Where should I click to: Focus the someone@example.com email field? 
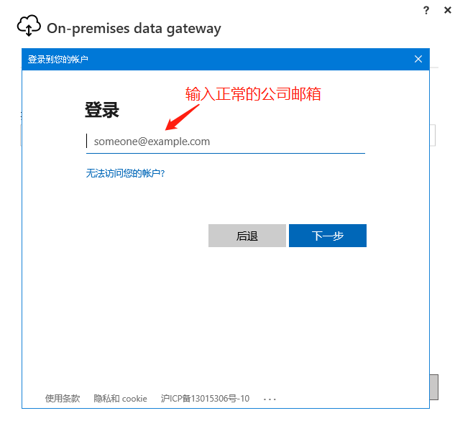coord(226,142)
